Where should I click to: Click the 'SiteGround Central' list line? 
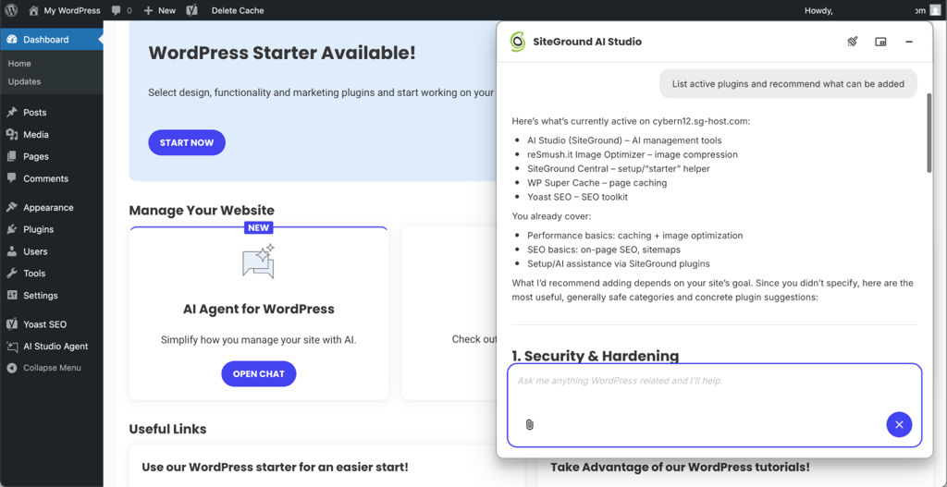tap(619, 168)
